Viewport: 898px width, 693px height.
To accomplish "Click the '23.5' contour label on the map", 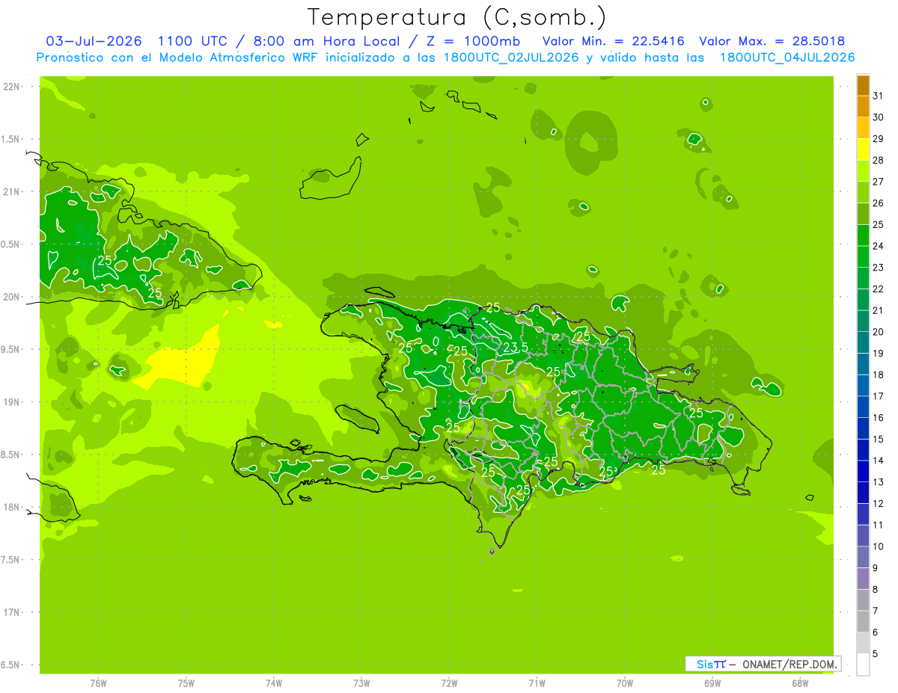I will coord(516,348).
